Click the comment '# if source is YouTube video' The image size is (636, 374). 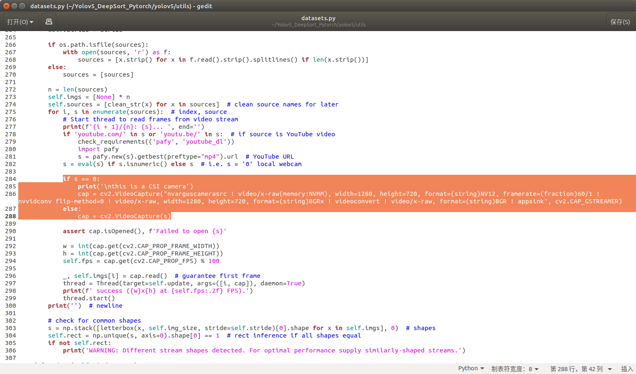click(283, 134)
